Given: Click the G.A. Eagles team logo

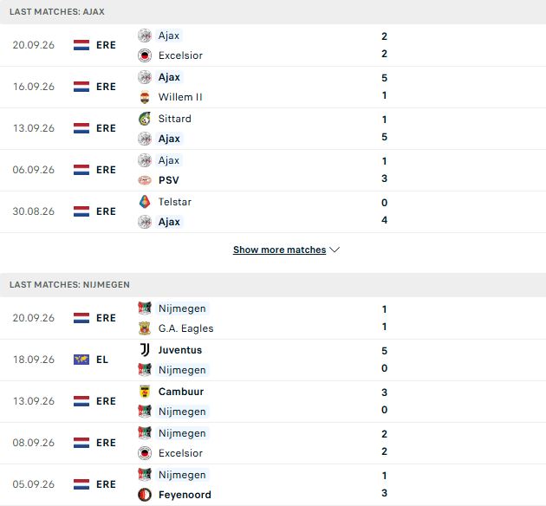Looking at the screenshot, I should coord(145,328).
